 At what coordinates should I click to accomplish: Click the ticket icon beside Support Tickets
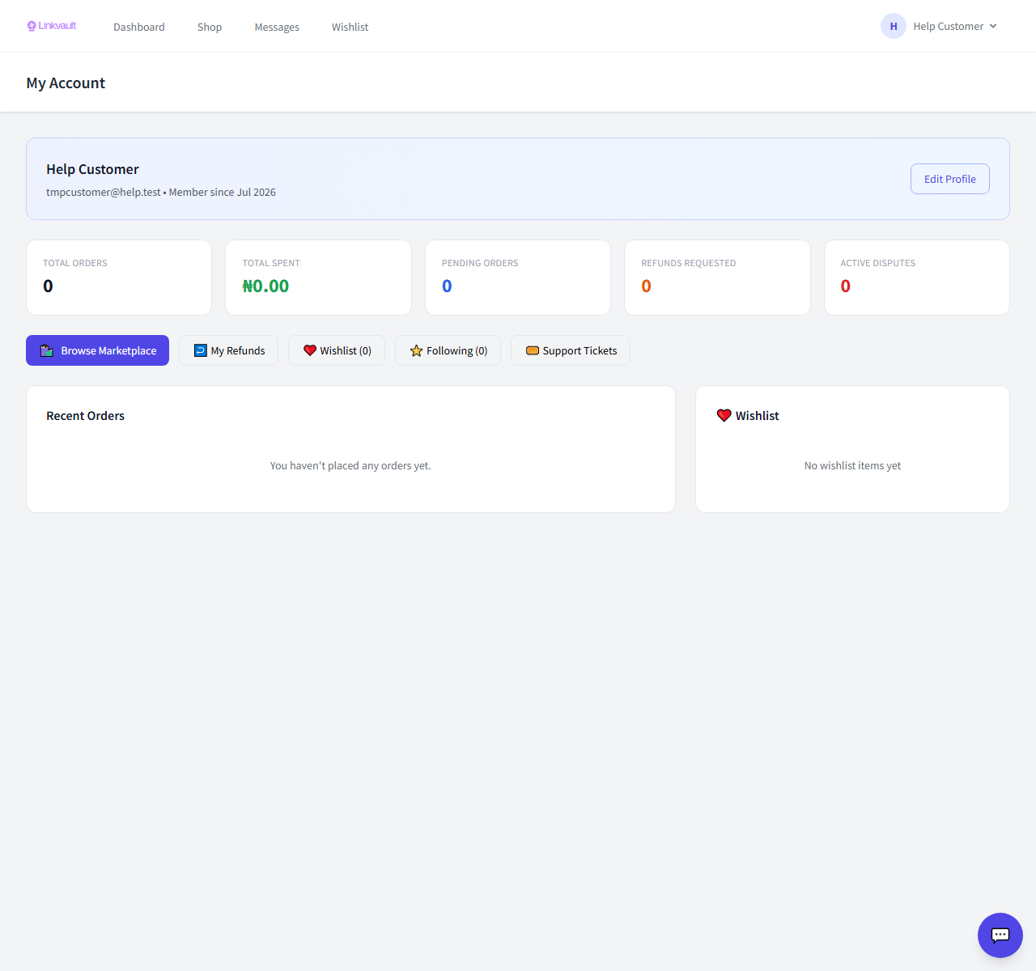pos(533,350)
